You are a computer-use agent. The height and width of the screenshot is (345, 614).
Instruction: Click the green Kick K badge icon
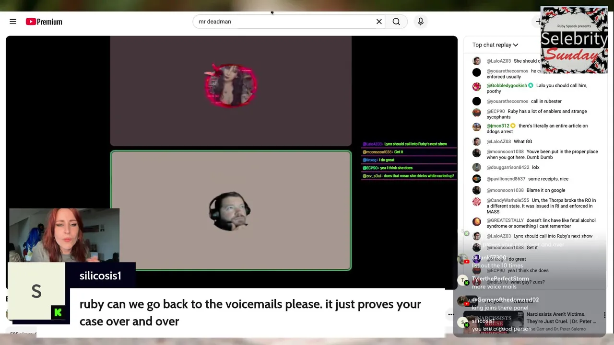pos(58,313)
